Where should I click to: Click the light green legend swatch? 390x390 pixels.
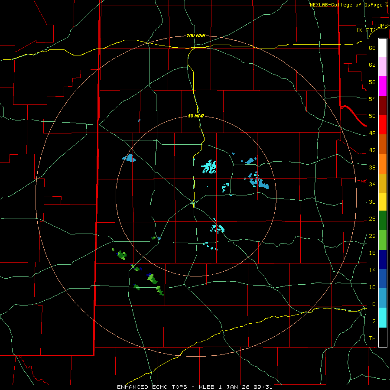[383, 240]
